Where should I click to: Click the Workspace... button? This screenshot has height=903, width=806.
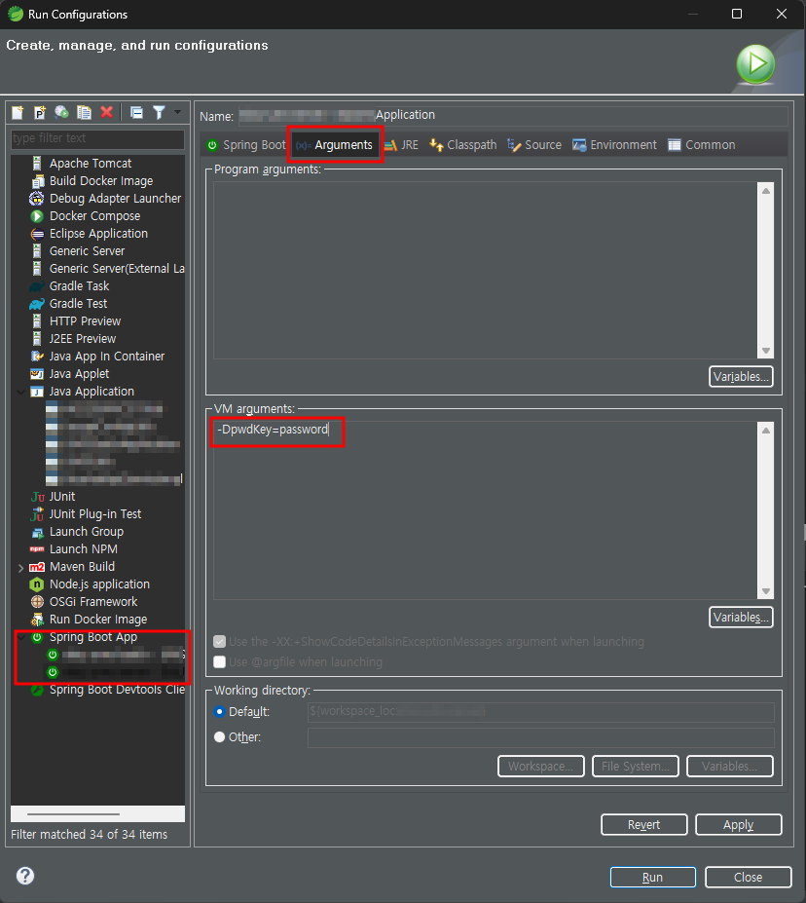coord(541,767)
